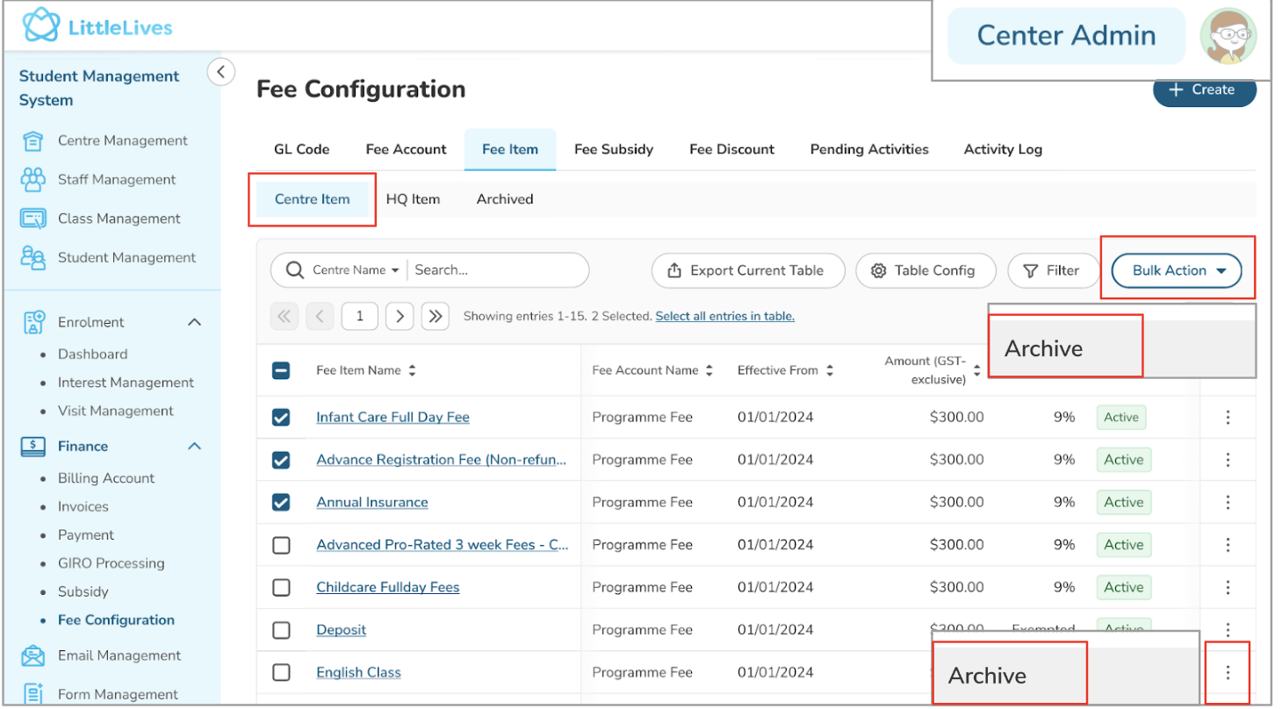Toggle the select-all header checkbox
Screen dimensions: 1282x709
[x=281, y=370]
